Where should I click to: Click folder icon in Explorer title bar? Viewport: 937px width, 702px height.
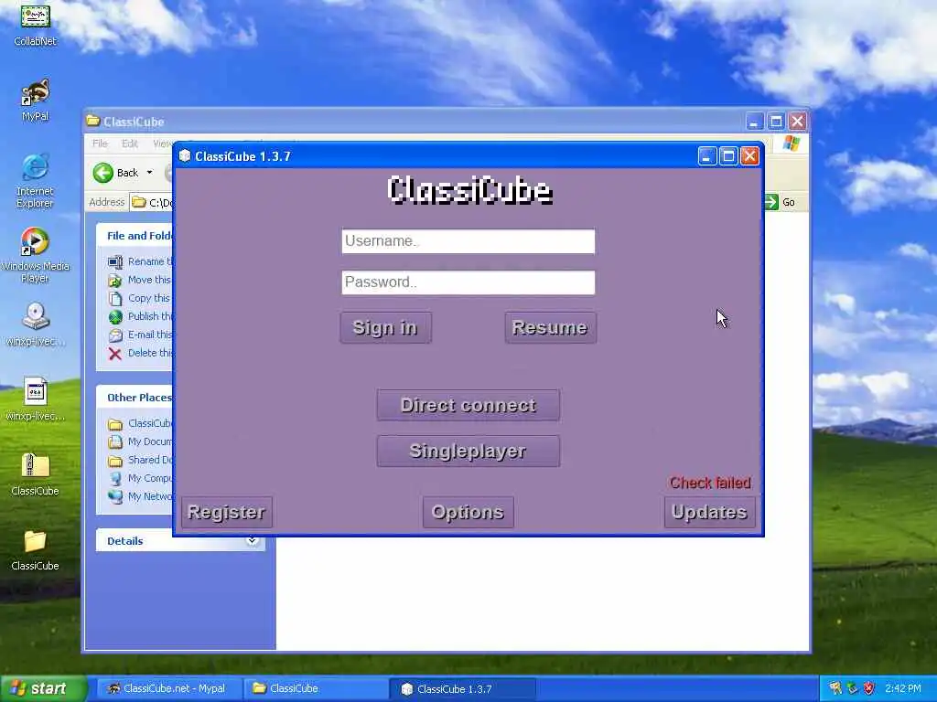coord(92,122)
